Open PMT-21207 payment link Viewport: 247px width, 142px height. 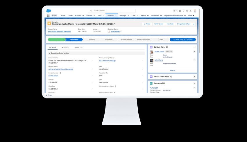tap(154, 88)
